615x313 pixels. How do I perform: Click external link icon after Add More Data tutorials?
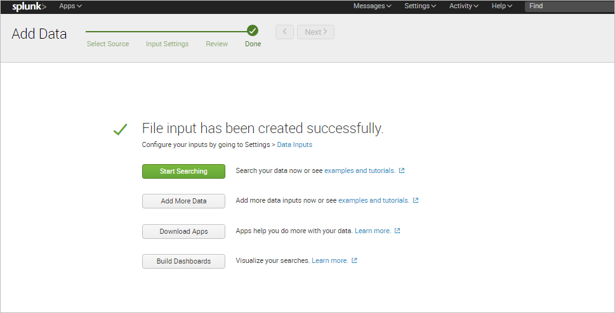[x=416, y=201]
